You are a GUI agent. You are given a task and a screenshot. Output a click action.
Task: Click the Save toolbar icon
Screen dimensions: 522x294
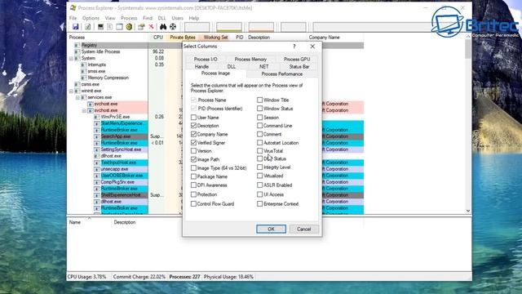(76, 27)
